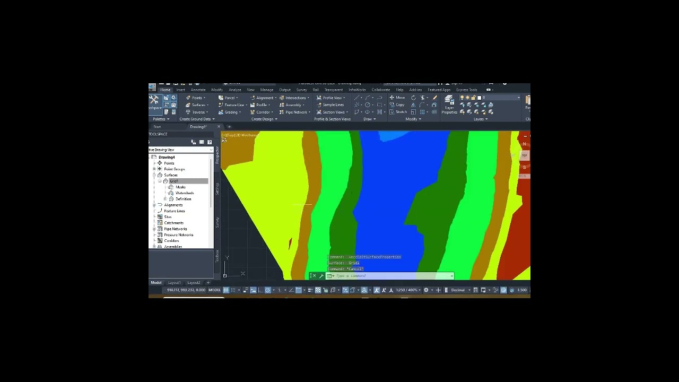Open Layer Properties manager
This screenshot has width=679, height=382.
tap(449, 105)
